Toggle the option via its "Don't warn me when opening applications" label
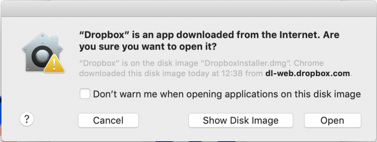This screenshot has height=142, width=377. pyautogui.click(x=227, y=94)
